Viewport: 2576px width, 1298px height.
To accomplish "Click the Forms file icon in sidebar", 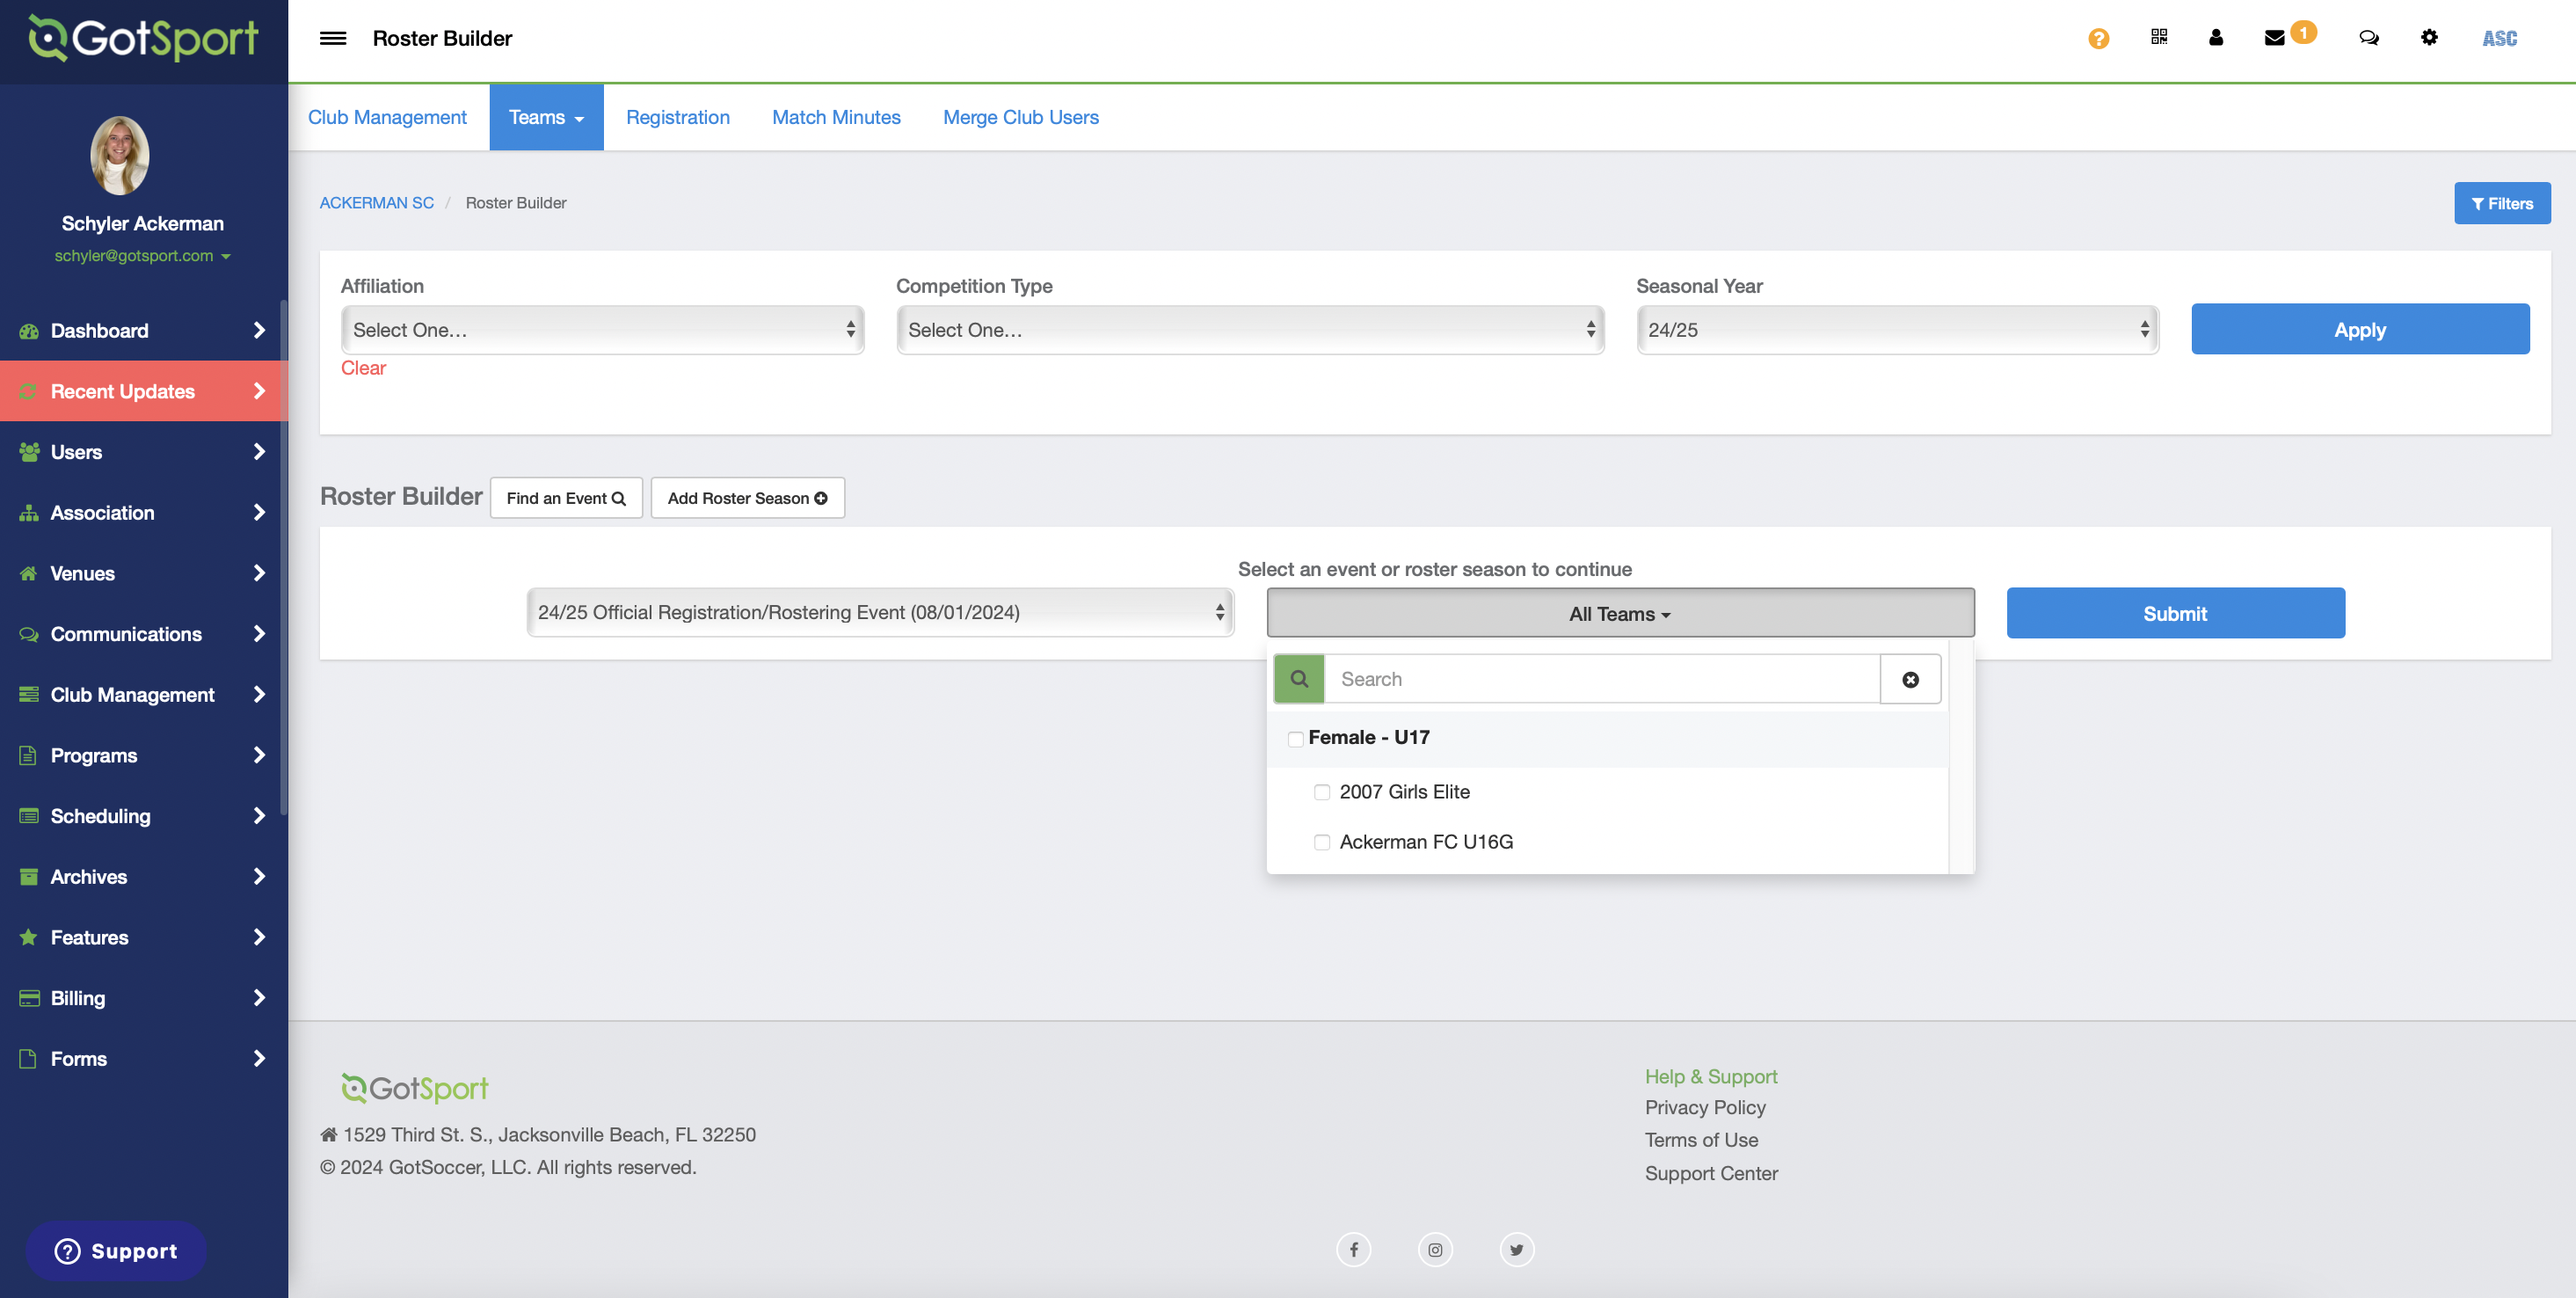I will tap(29, 1058).
